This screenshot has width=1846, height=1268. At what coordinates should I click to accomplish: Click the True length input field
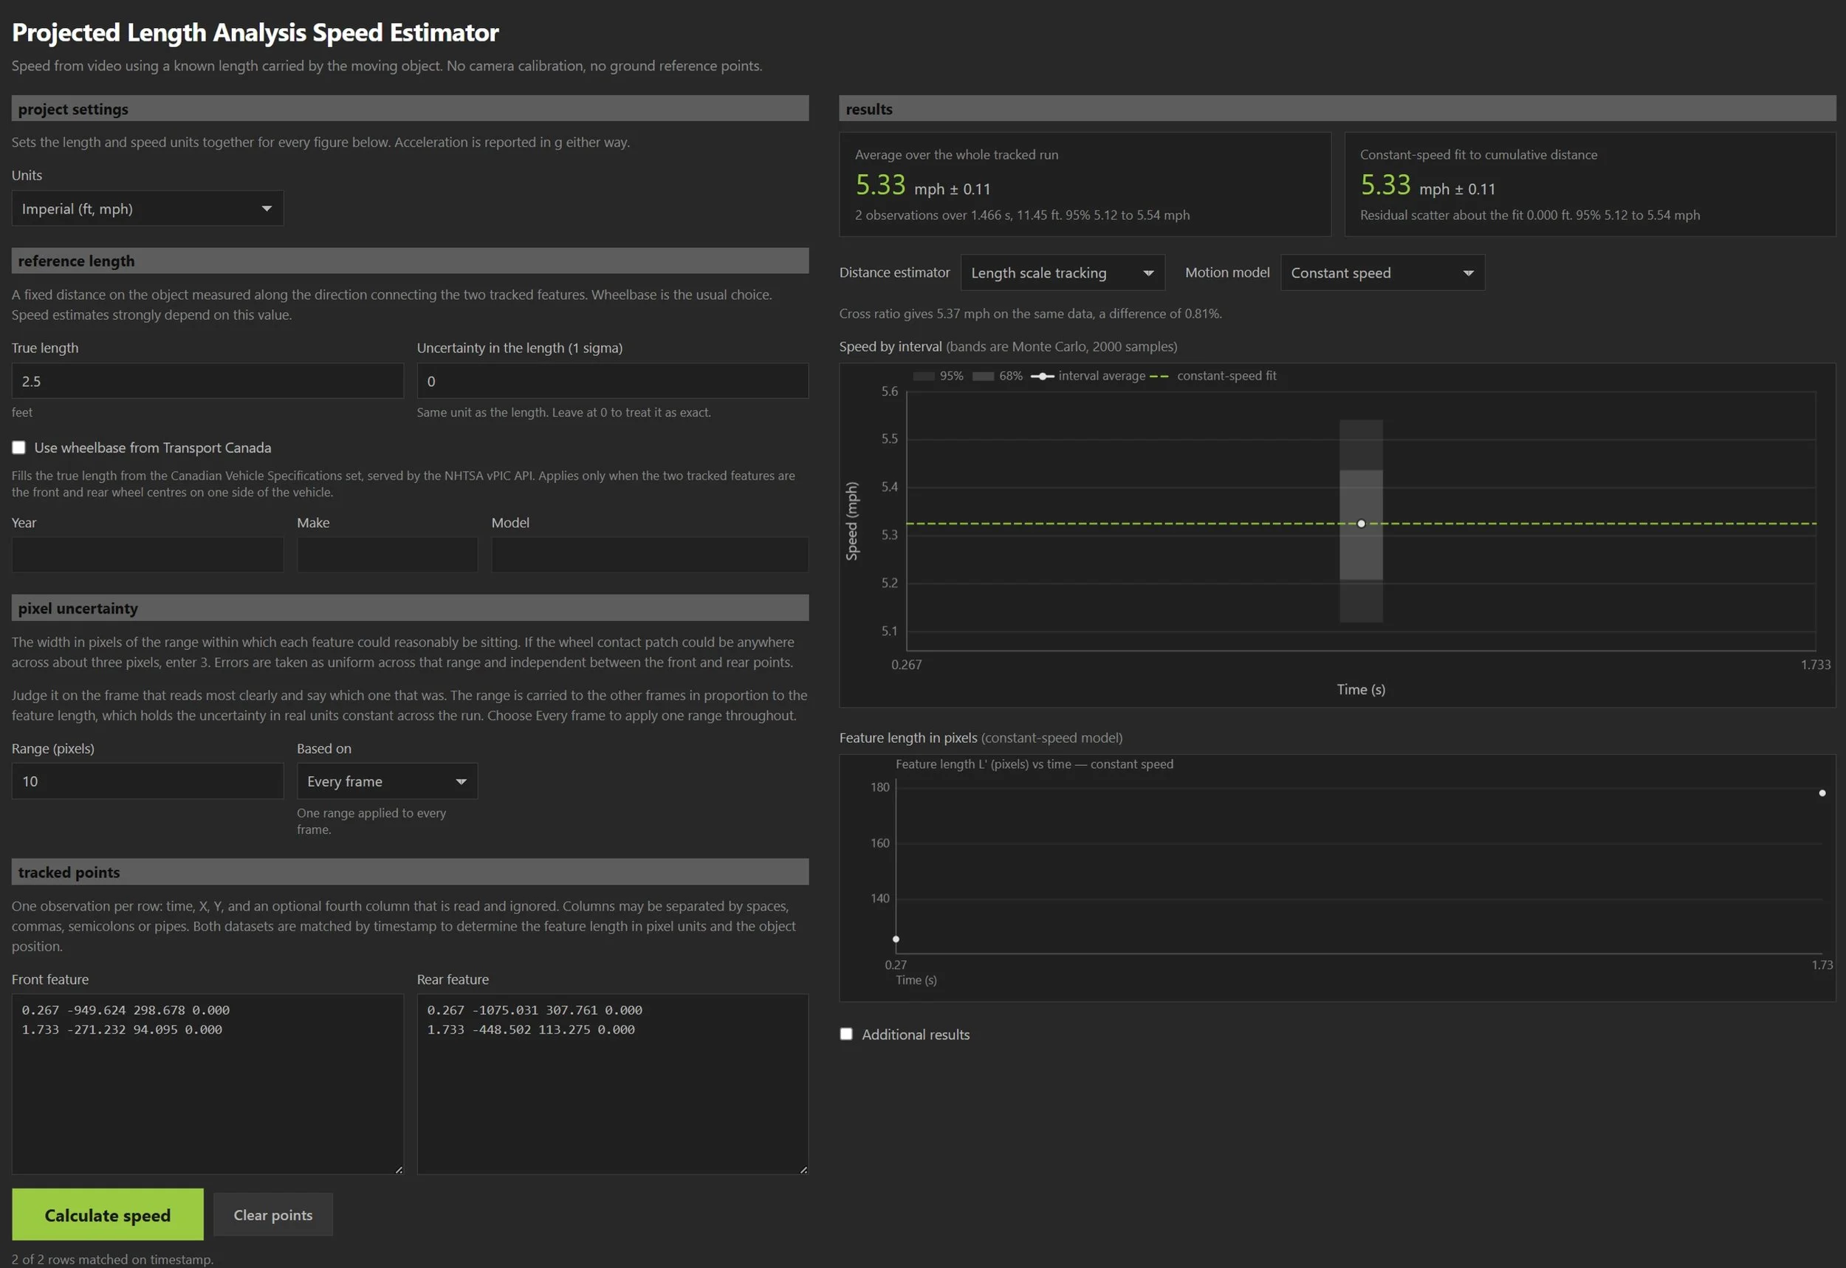coord(207,380)
